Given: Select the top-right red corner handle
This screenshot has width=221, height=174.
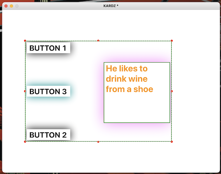Looking at the screenshot, I should tap(172, 41).
